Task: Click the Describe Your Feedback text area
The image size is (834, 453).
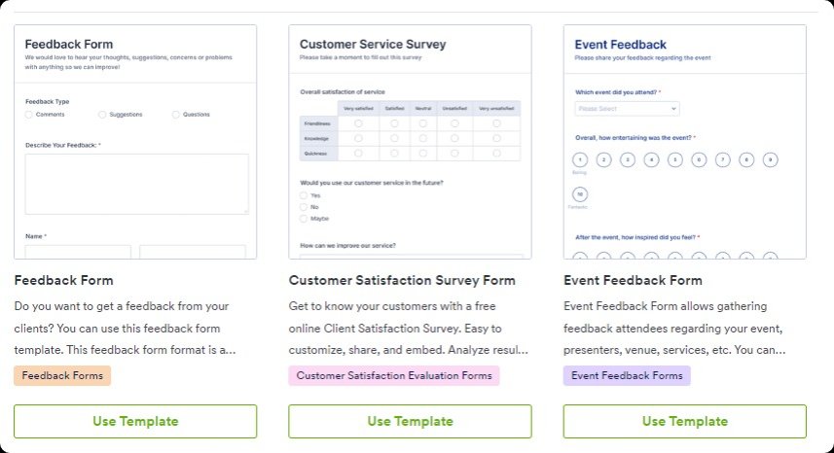Action: pos(136,184)
